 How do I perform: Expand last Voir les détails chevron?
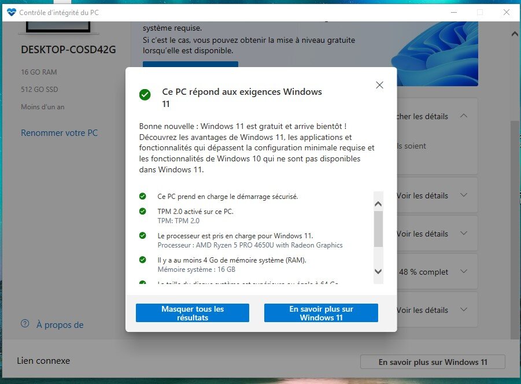point(464,309)
